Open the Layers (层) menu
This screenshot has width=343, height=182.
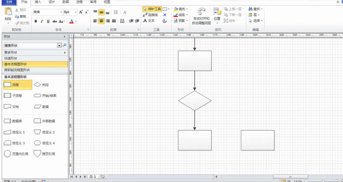254,15
